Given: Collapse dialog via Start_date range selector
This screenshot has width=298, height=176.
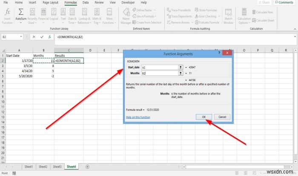Looking at the screenshot, I should pos(181,67).
